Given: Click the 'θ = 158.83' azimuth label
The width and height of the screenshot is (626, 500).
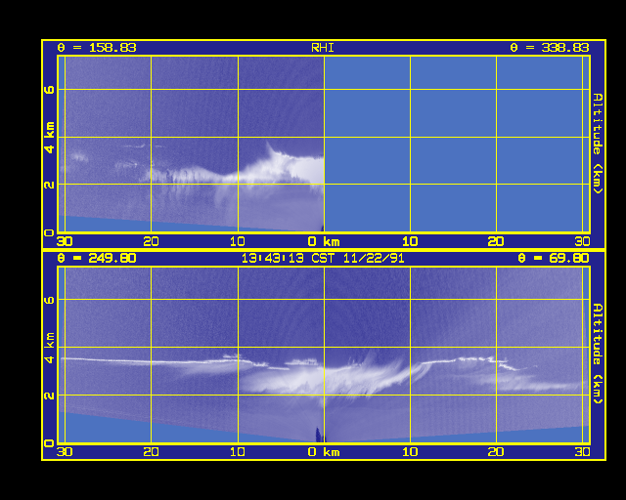Looking at the screenshot, I should [x=97, y=48].
